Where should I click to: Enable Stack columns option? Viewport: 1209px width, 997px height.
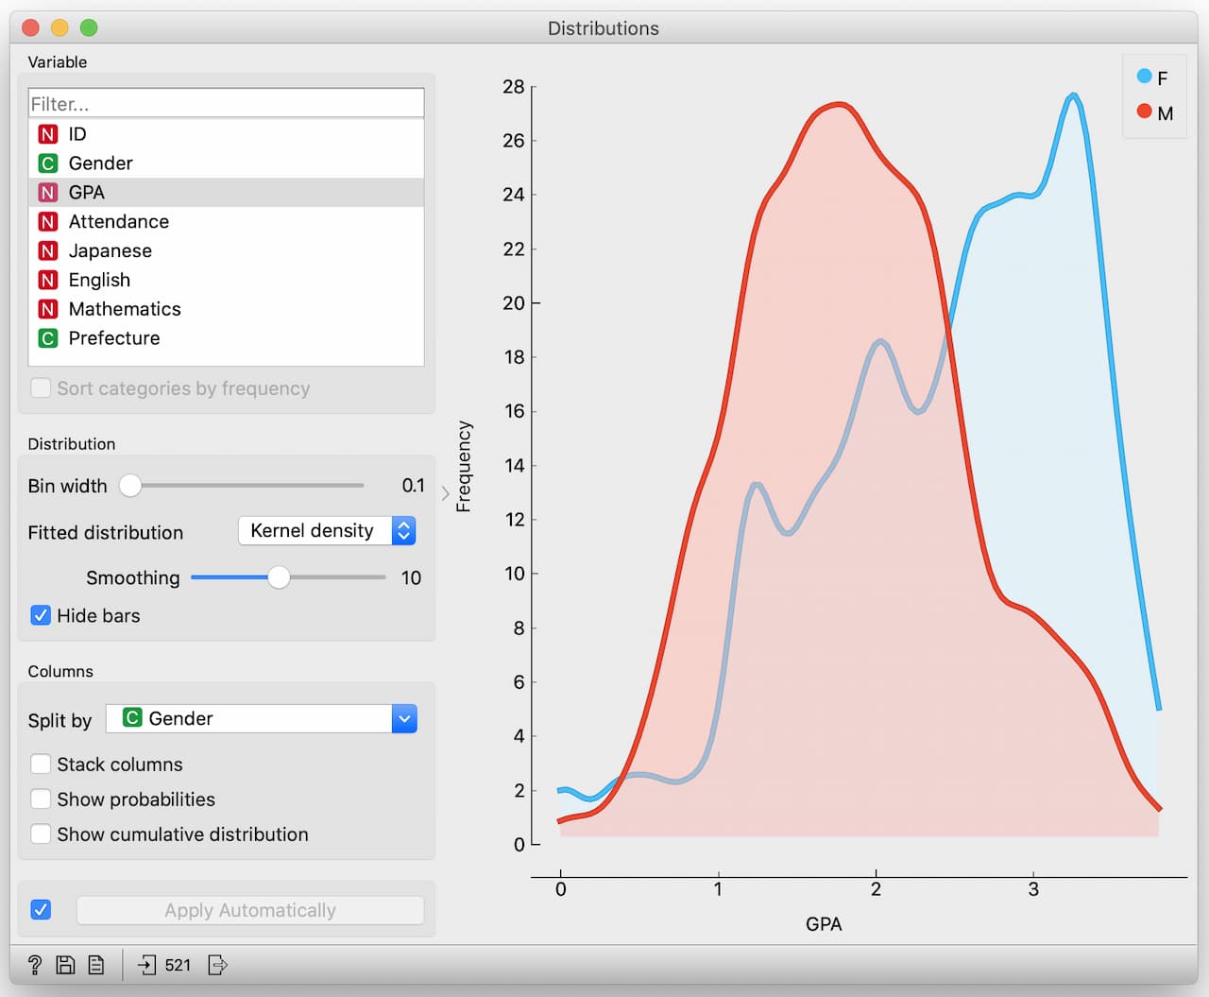[41, 764]
